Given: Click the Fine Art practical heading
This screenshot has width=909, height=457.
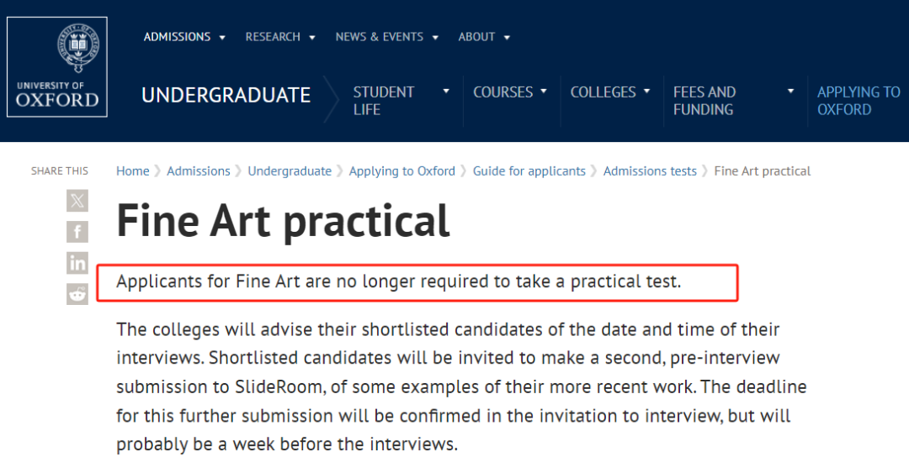Looking at the screenshot, I should point(283,220).
